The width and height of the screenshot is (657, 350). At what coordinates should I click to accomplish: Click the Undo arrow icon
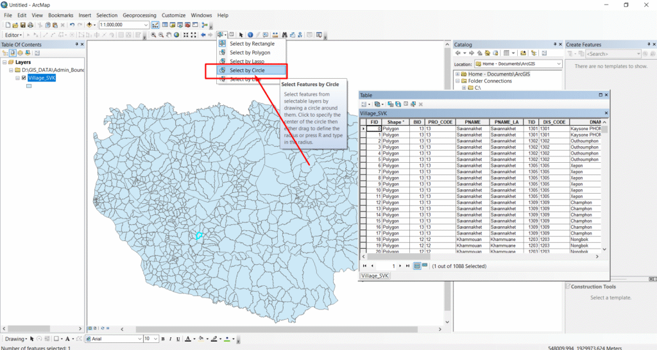coord(72,25)
